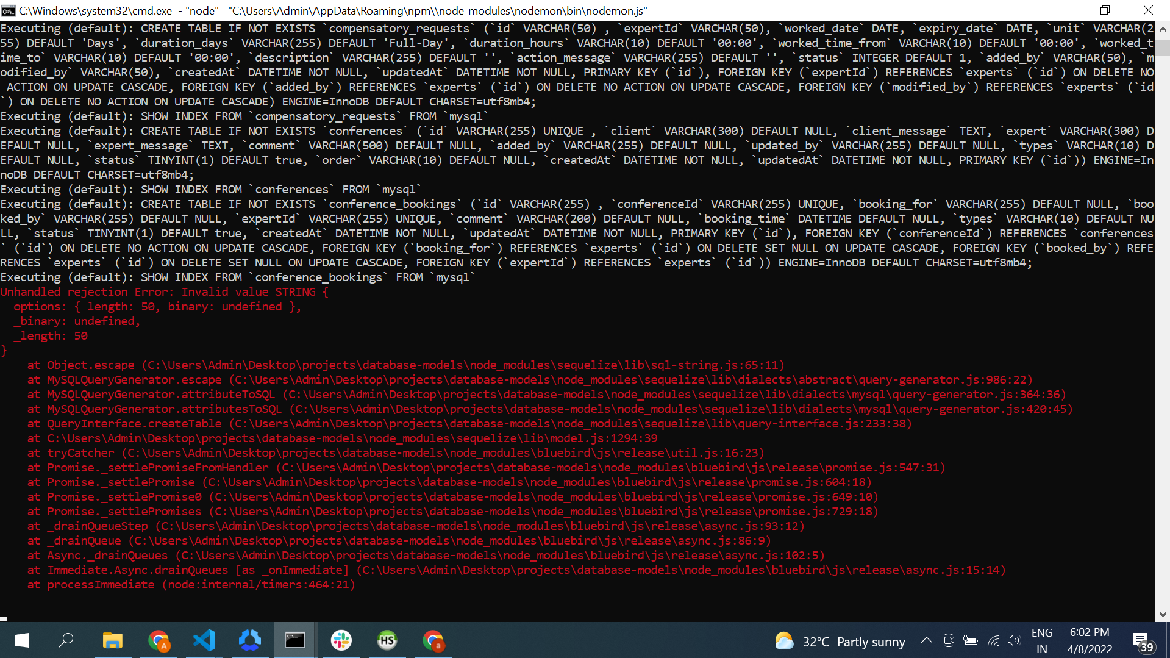Open Windows Search

pyautogui.click(x=66, y=640)
